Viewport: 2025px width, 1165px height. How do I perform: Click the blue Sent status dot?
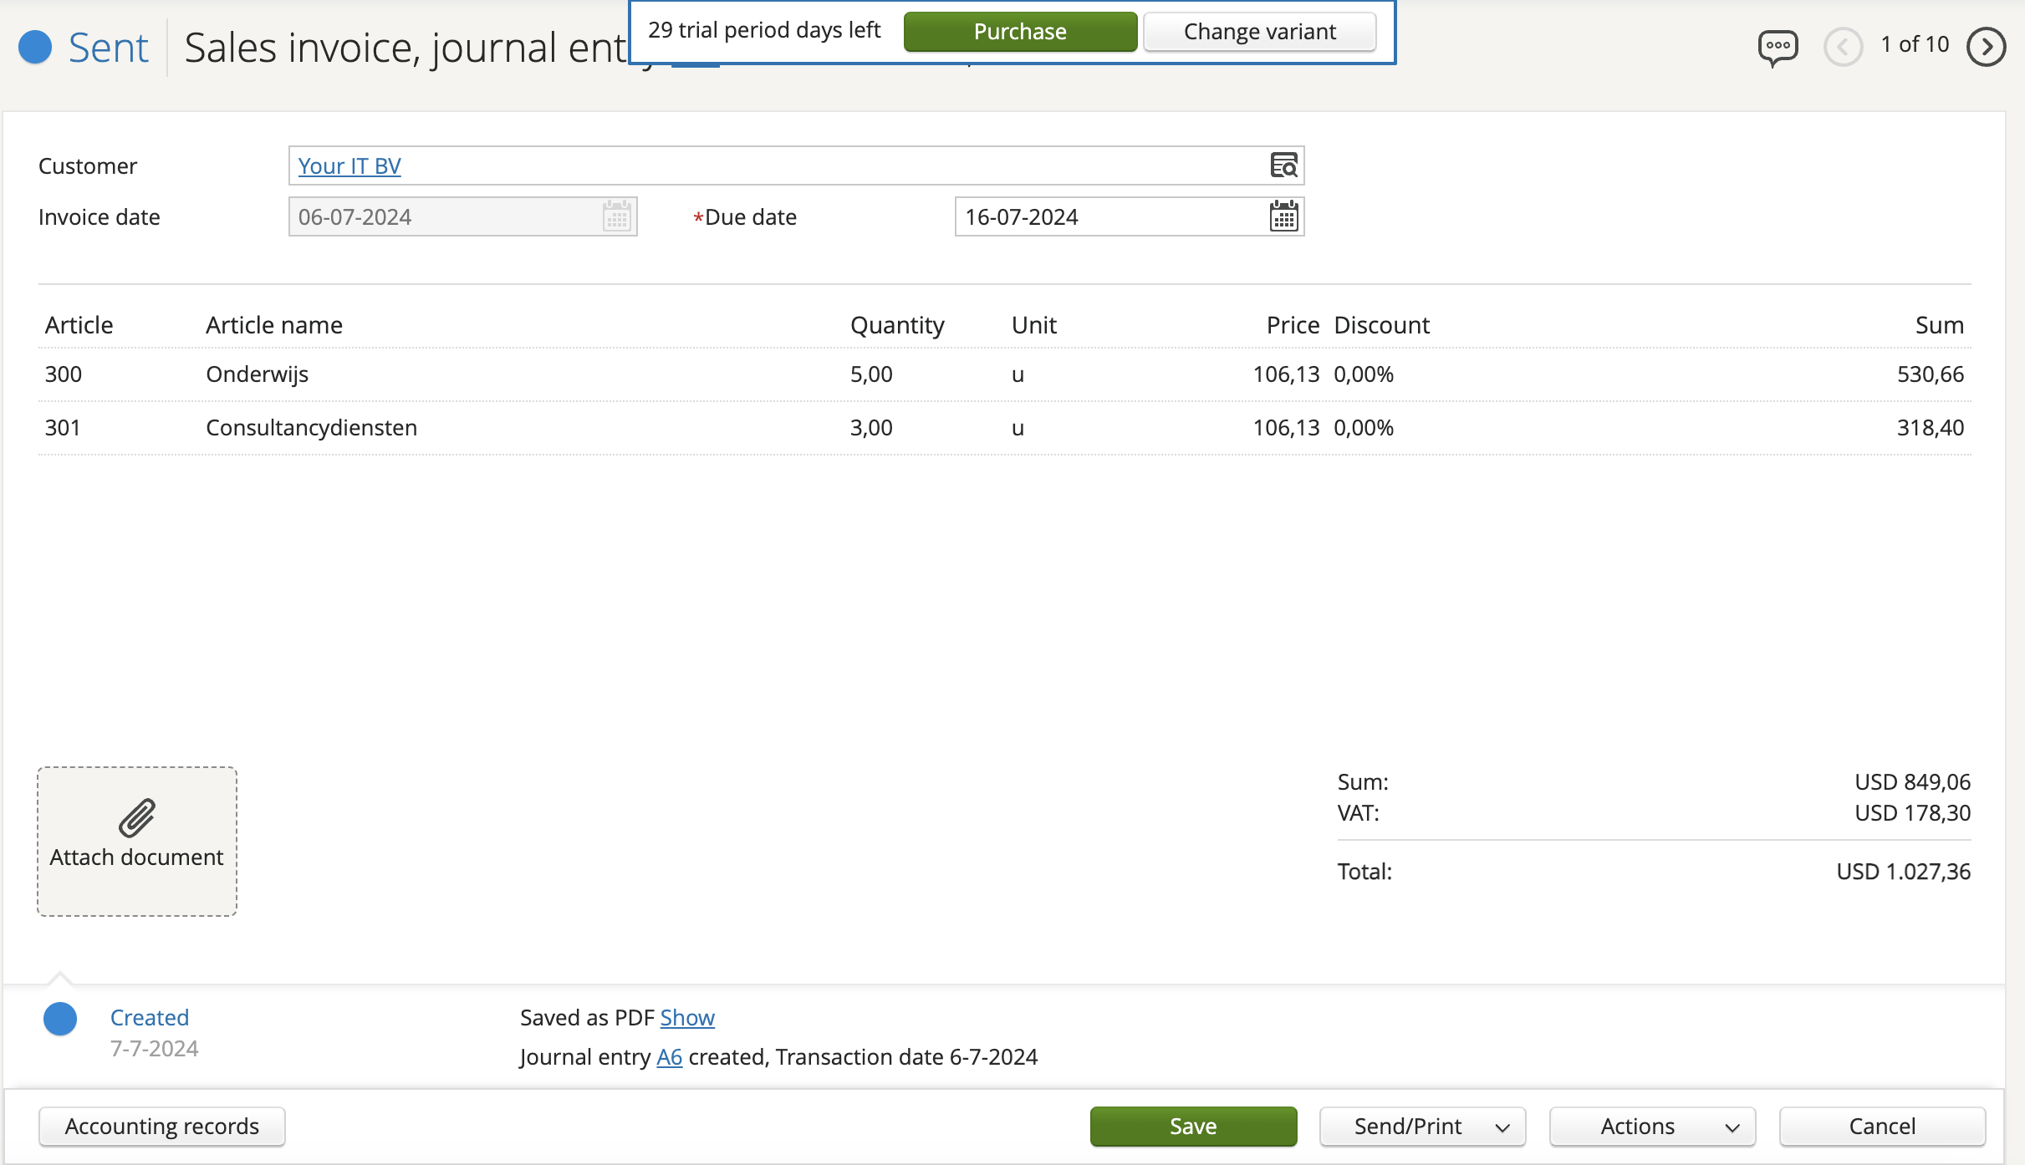pyautogui.click(x=35, y=47)
